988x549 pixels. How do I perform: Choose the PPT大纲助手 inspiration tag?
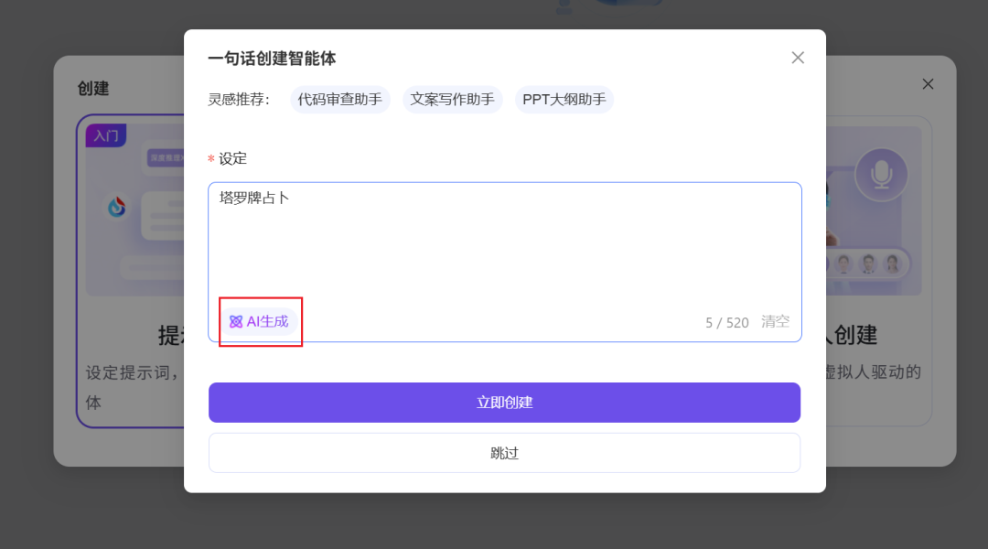click(564, 100)
